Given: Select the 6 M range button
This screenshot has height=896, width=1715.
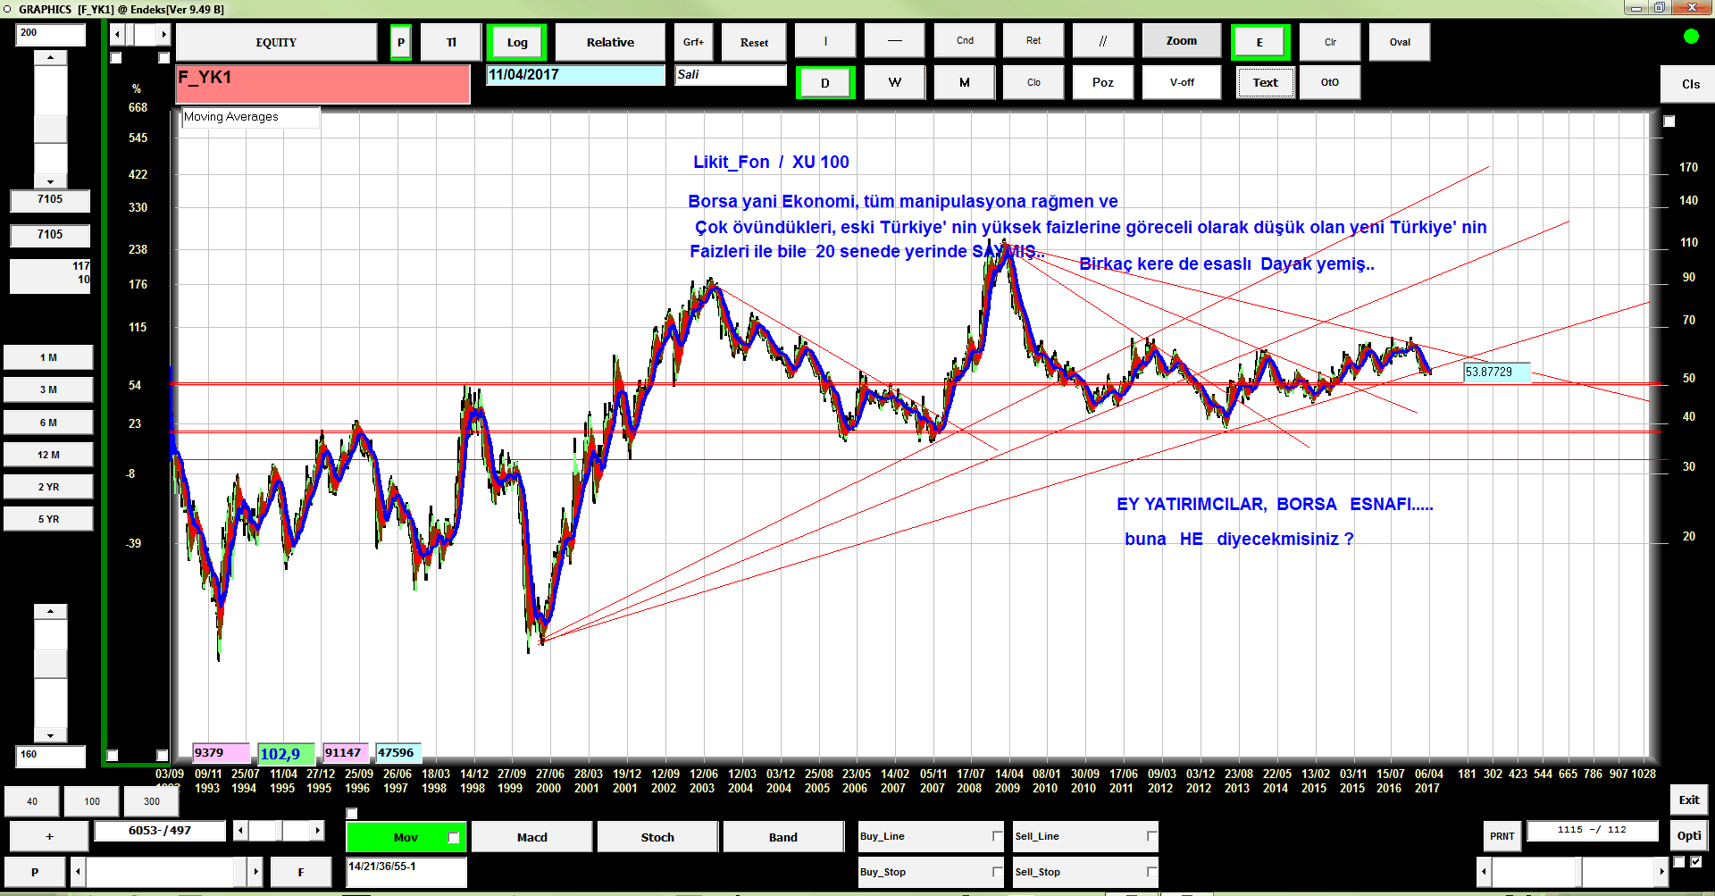Looking at the screenshot, I should coord(48,423).
